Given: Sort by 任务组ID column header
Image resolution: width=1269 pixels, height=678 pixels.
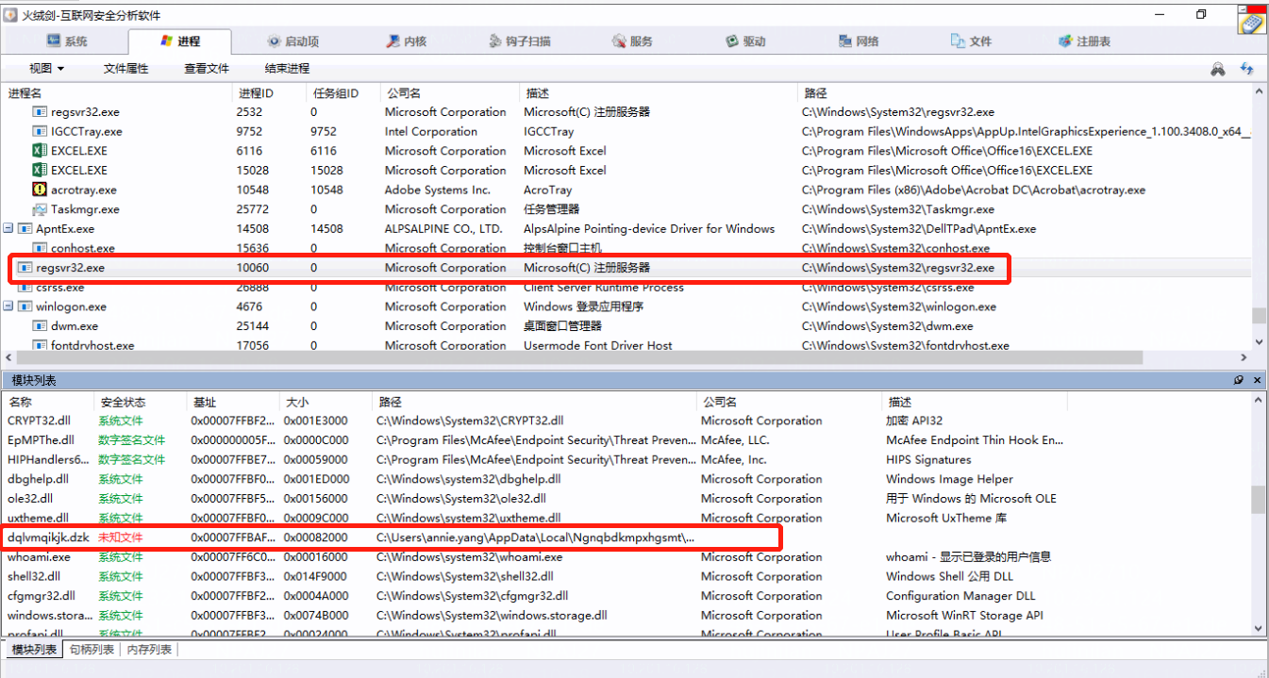Looking at the screenshot, I should point(342,93).
